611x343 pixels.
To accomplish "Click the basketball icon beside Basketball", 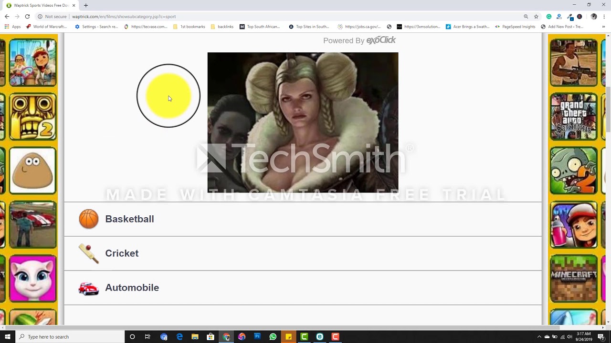I will click(89, 219).
